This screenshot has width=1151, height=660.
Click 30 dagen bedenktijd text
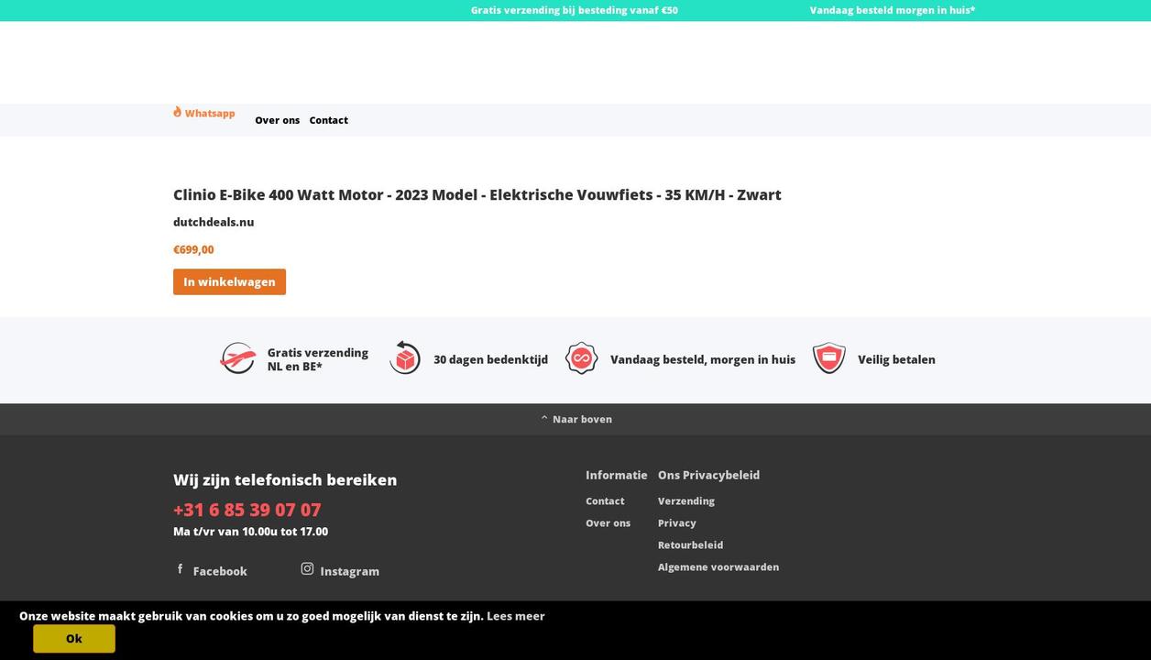click(490, 359)
